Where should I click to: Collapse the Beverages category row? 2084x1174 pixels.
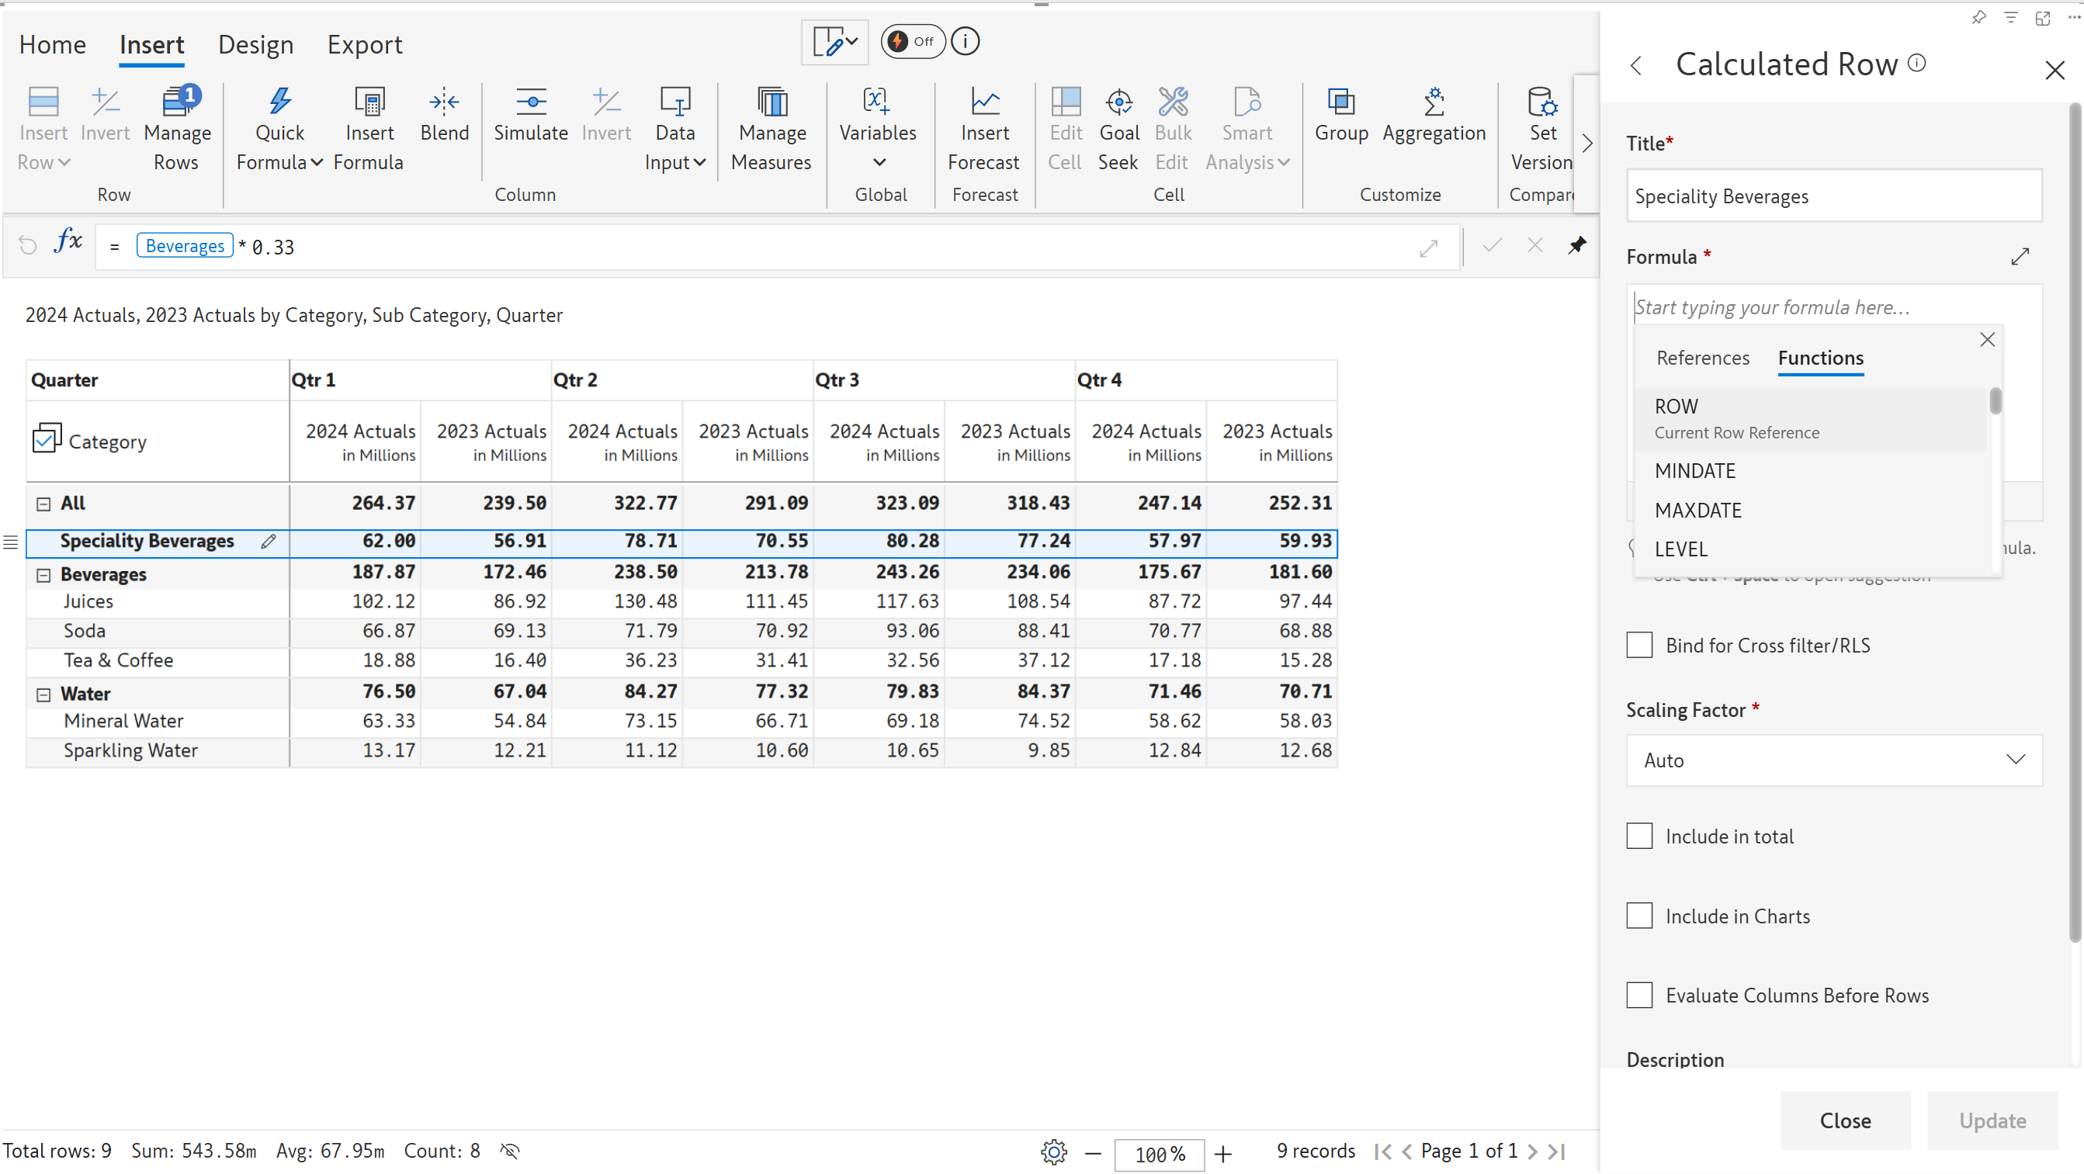click(43, 575)
